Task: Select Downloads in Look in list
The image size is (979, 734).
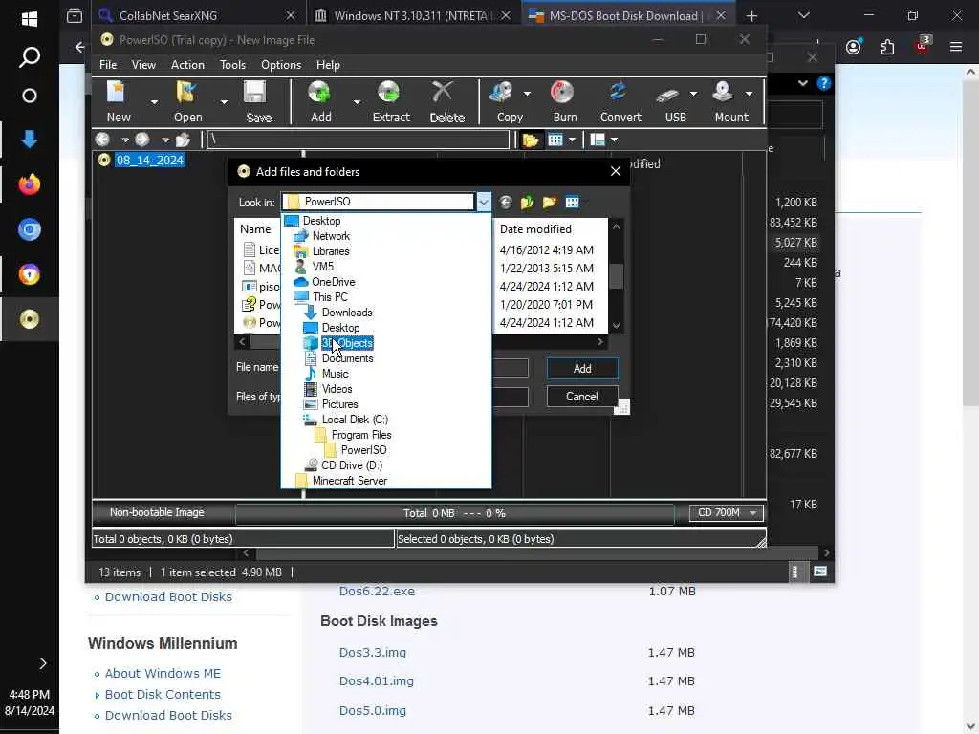Action: (347, 313)
